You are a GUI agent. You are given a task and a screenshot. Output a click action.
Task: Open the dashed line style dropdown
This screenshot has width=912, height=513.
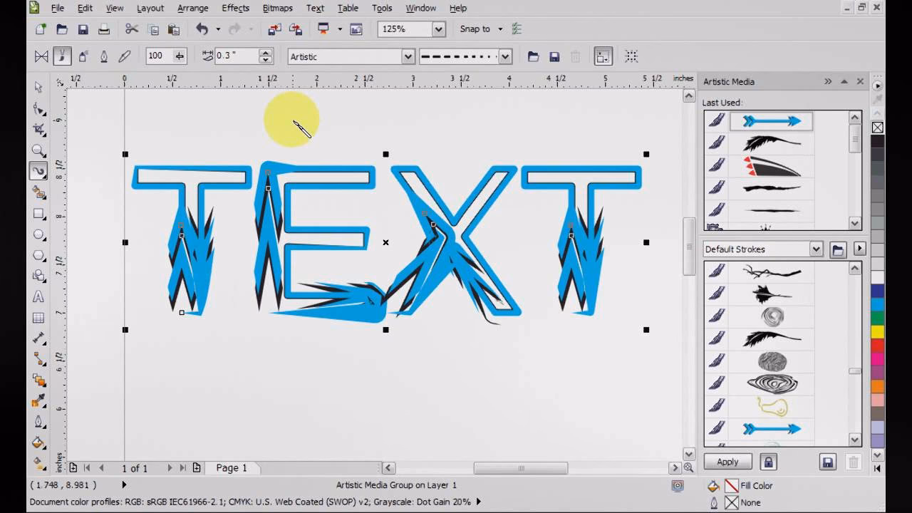(504, 56)
